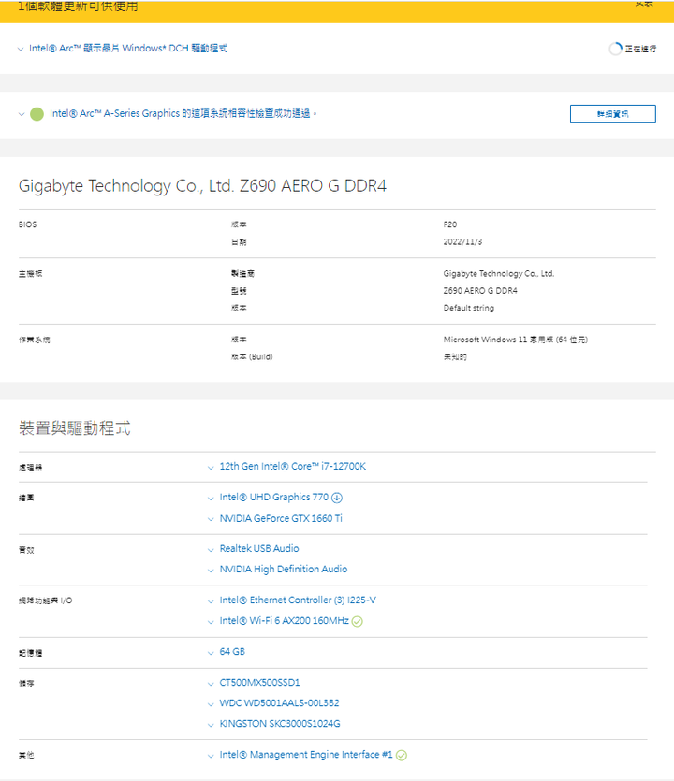The image size is (674, 781).
Task: Expand 12th Gen Intel Core i7-12700K entry
Action: [x=211, y=468]
